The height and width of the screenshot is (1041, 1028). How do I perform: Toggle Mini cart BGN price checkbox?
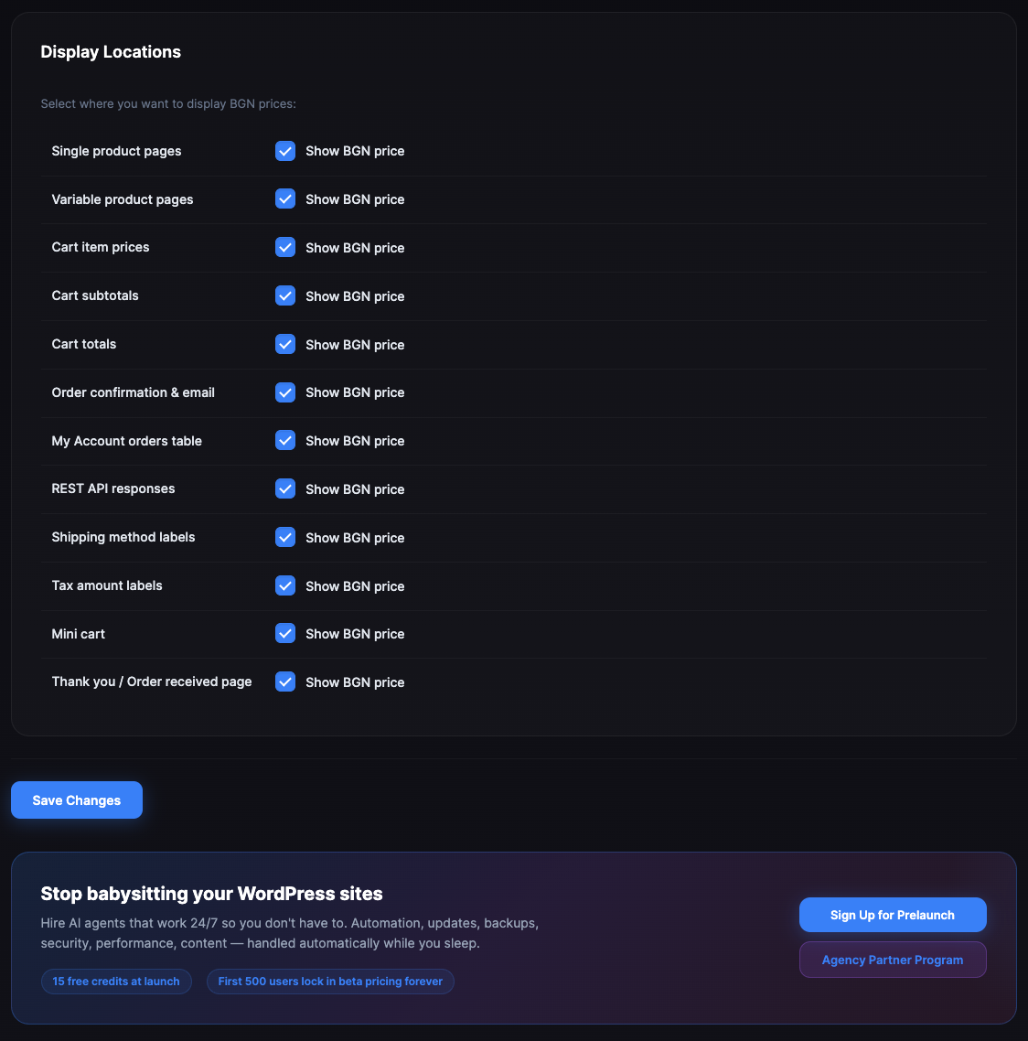285,634
